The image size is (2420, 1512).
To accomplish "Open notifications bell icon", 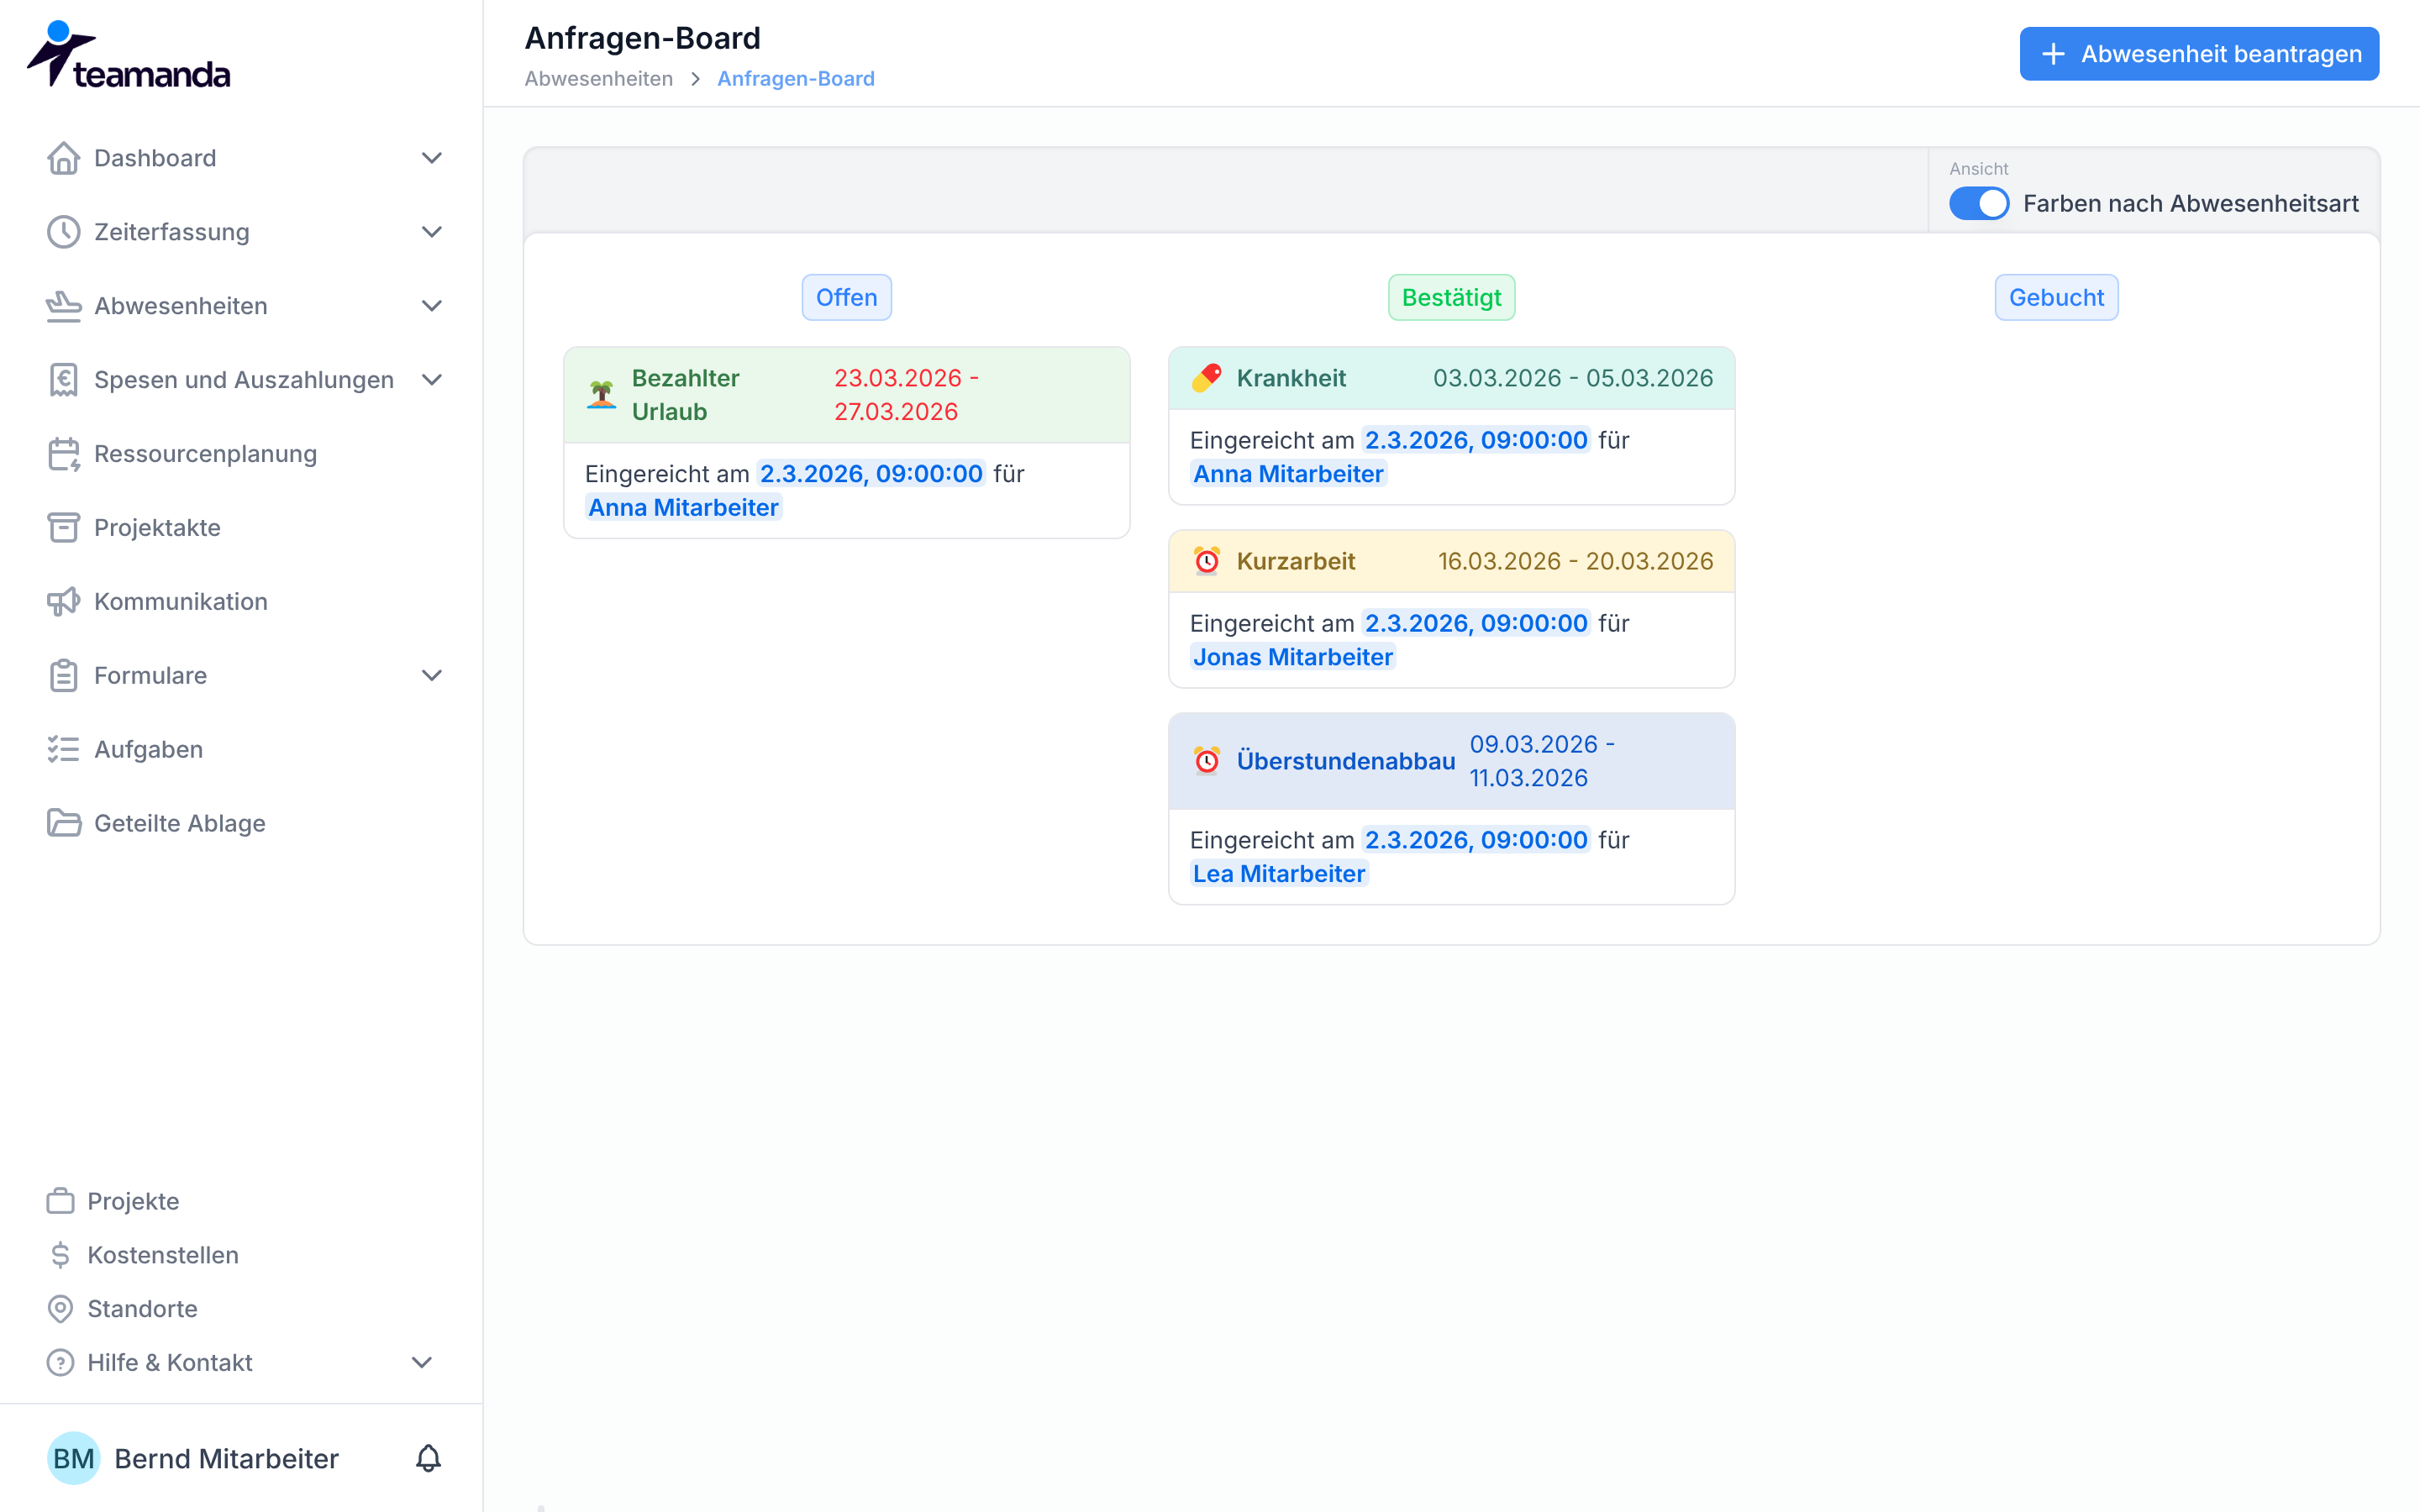I will coord(428,1459).
